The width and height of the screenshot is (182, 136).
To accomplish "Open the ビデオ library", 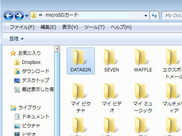I will tap(29, 134).
